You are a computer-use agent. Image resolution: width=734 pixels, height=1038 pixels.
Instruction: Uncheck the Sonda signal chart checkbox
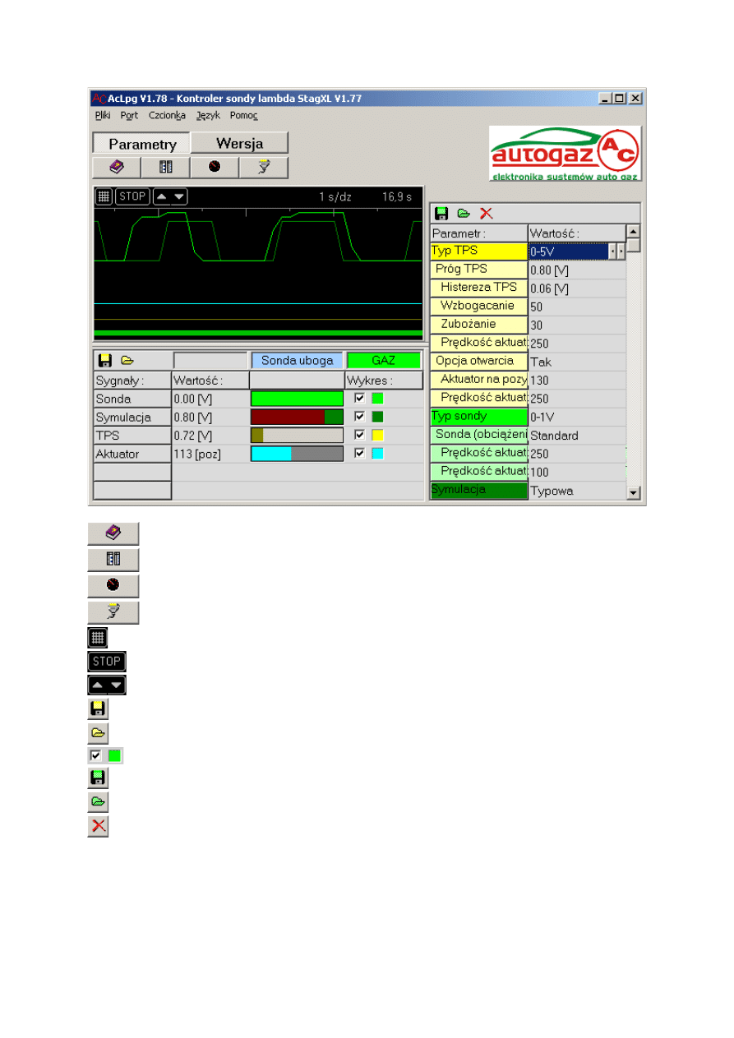point(359,398)
